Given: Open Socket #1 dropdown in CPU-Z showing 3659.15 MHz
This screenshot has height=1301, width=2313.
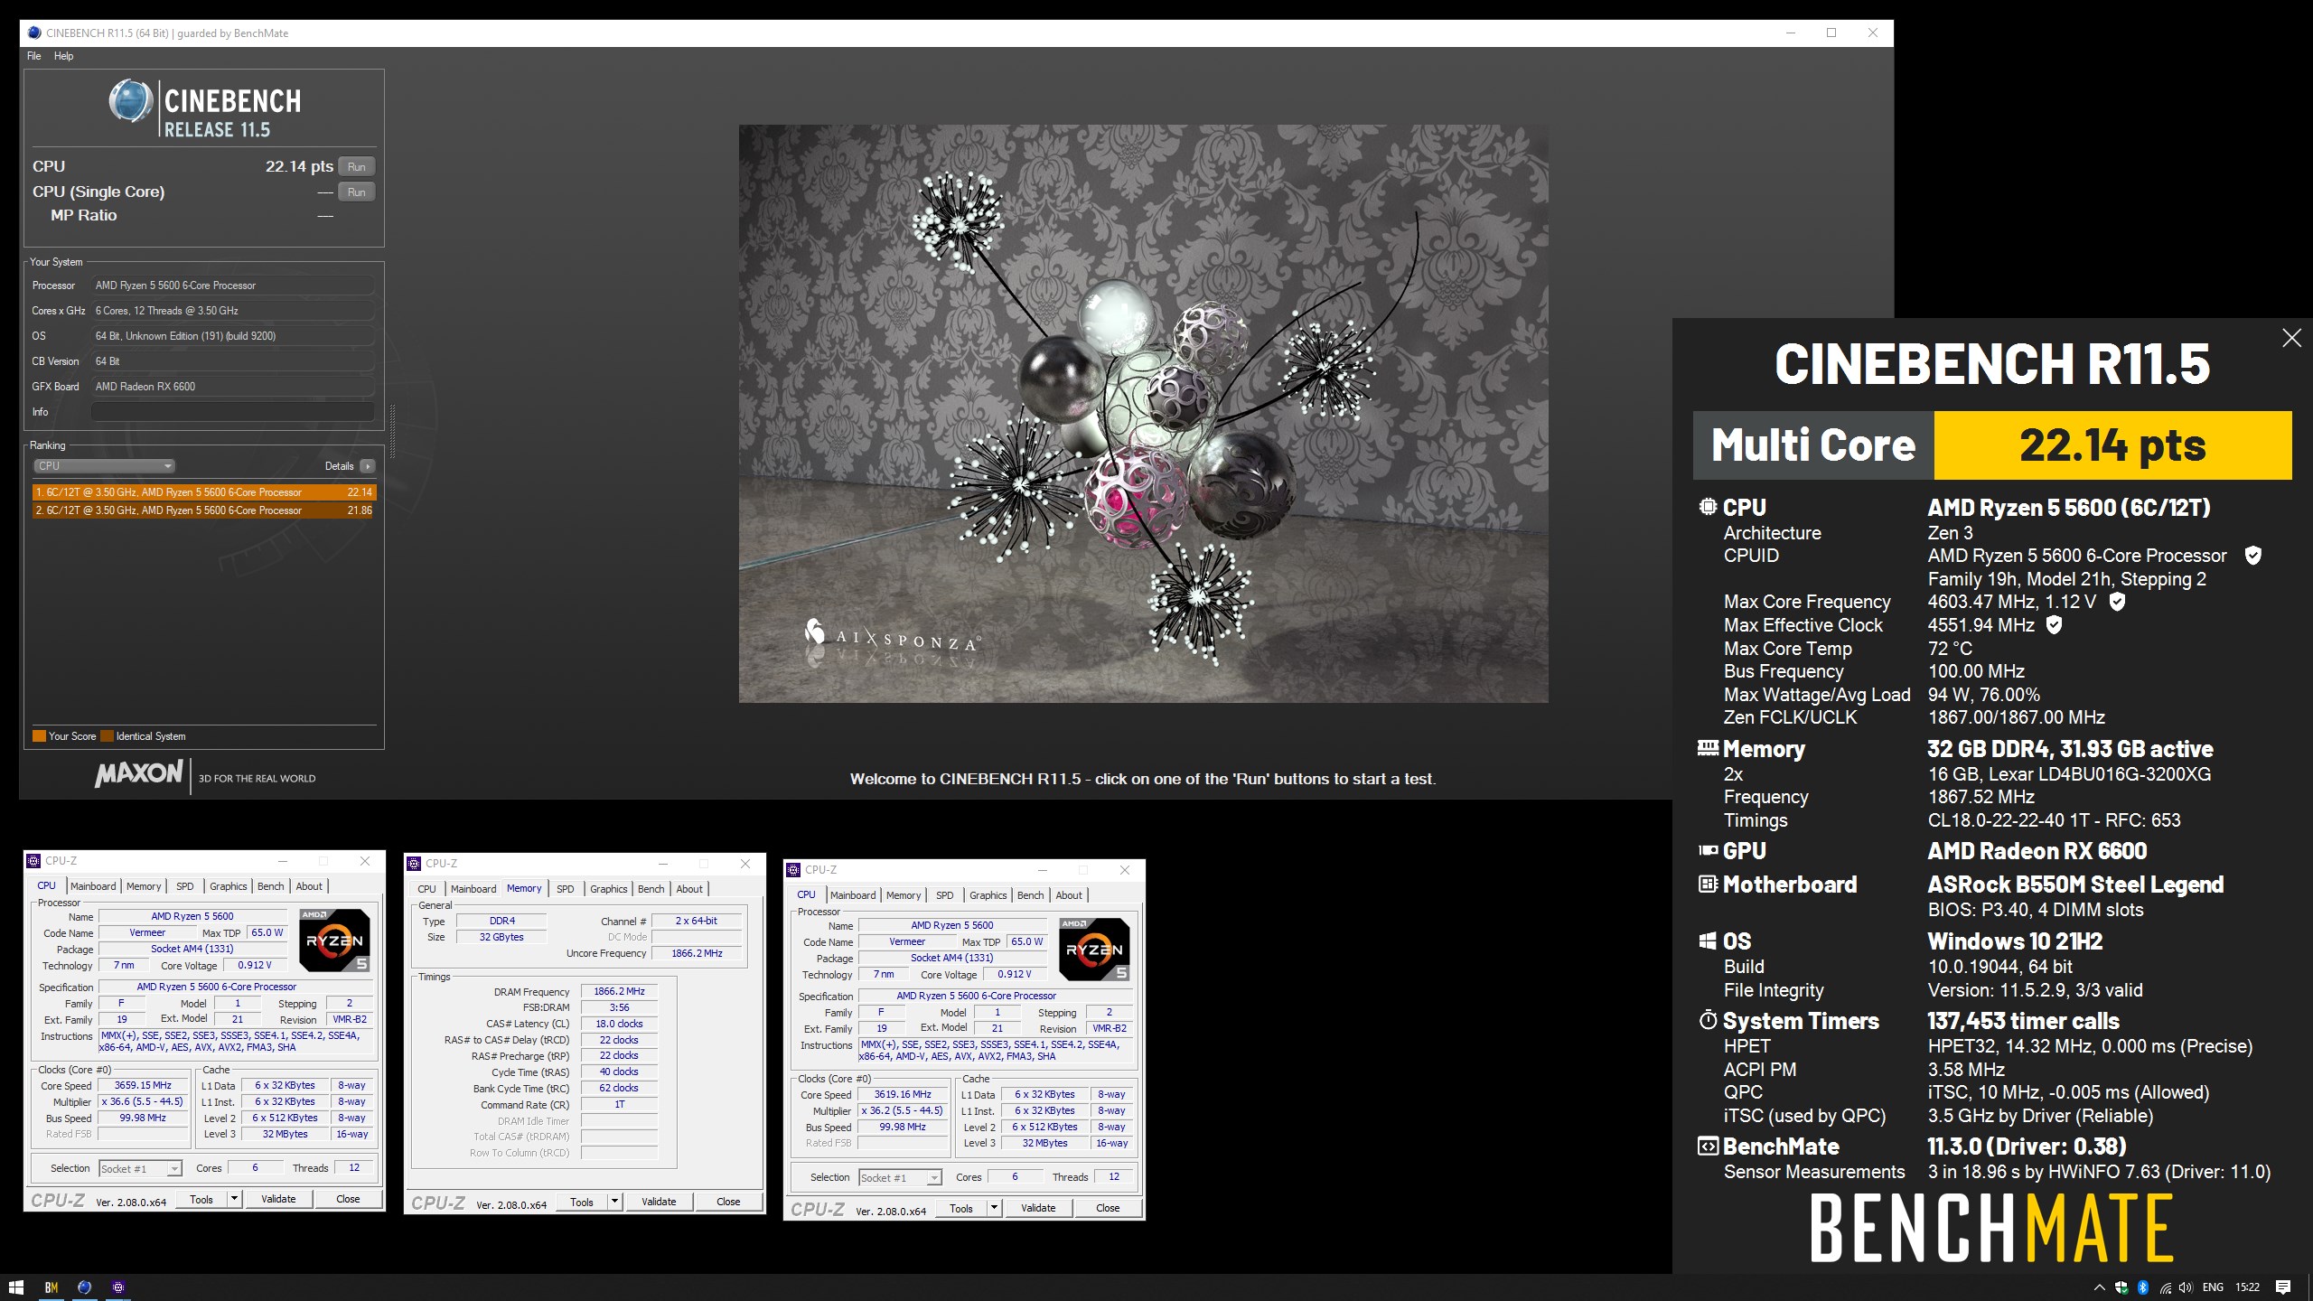Looking at the screenshot, I should (x=139, y=1169).
